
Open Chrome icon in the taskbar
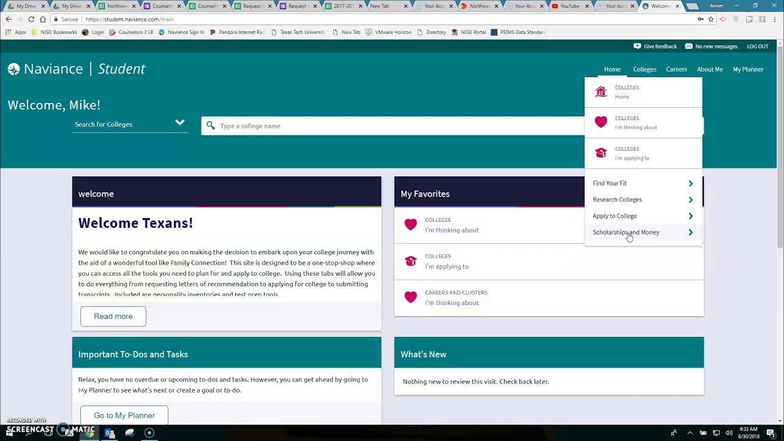tap(89, 433)
